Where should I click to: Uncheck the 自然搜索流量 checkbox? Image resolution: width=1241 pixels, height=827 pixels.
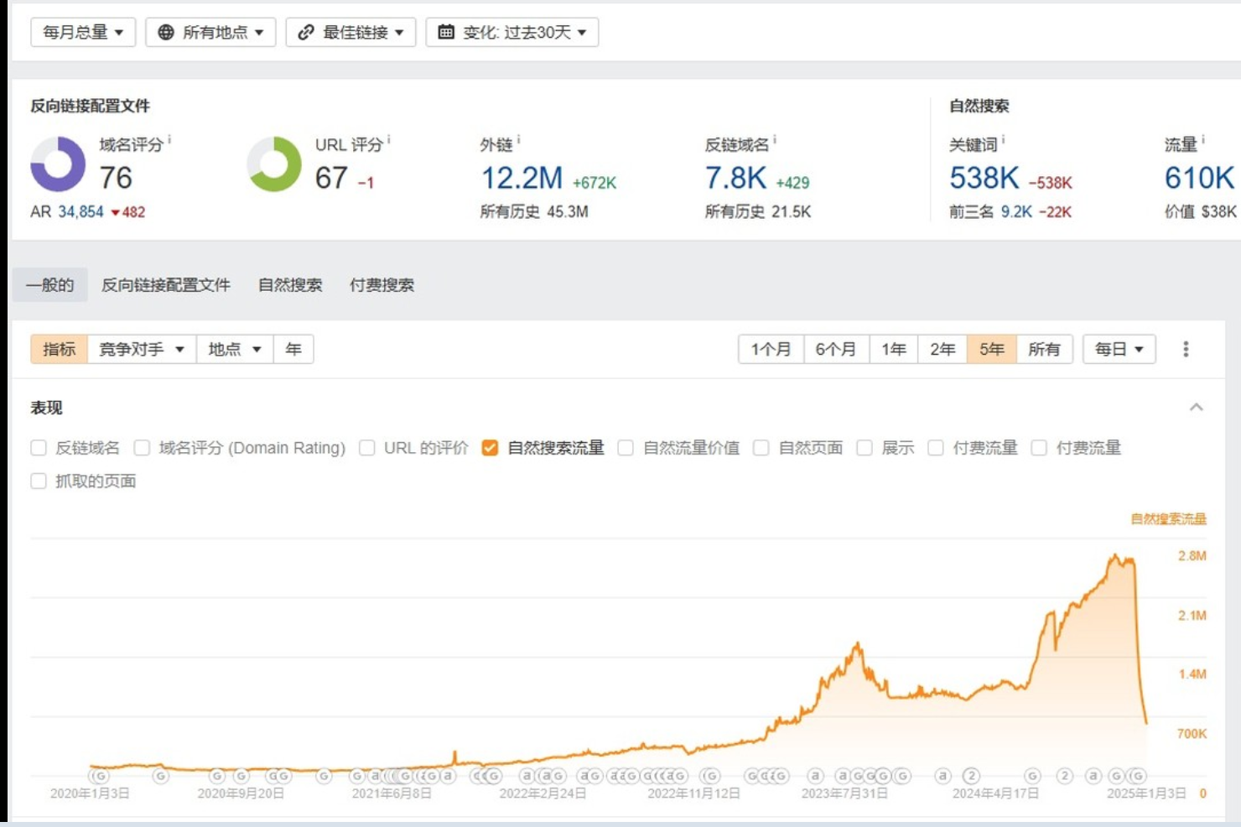(491, 448)
